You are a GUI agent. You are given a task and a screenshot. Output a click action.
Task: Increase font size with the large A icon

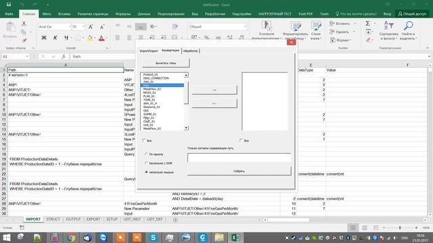(91, 27)
